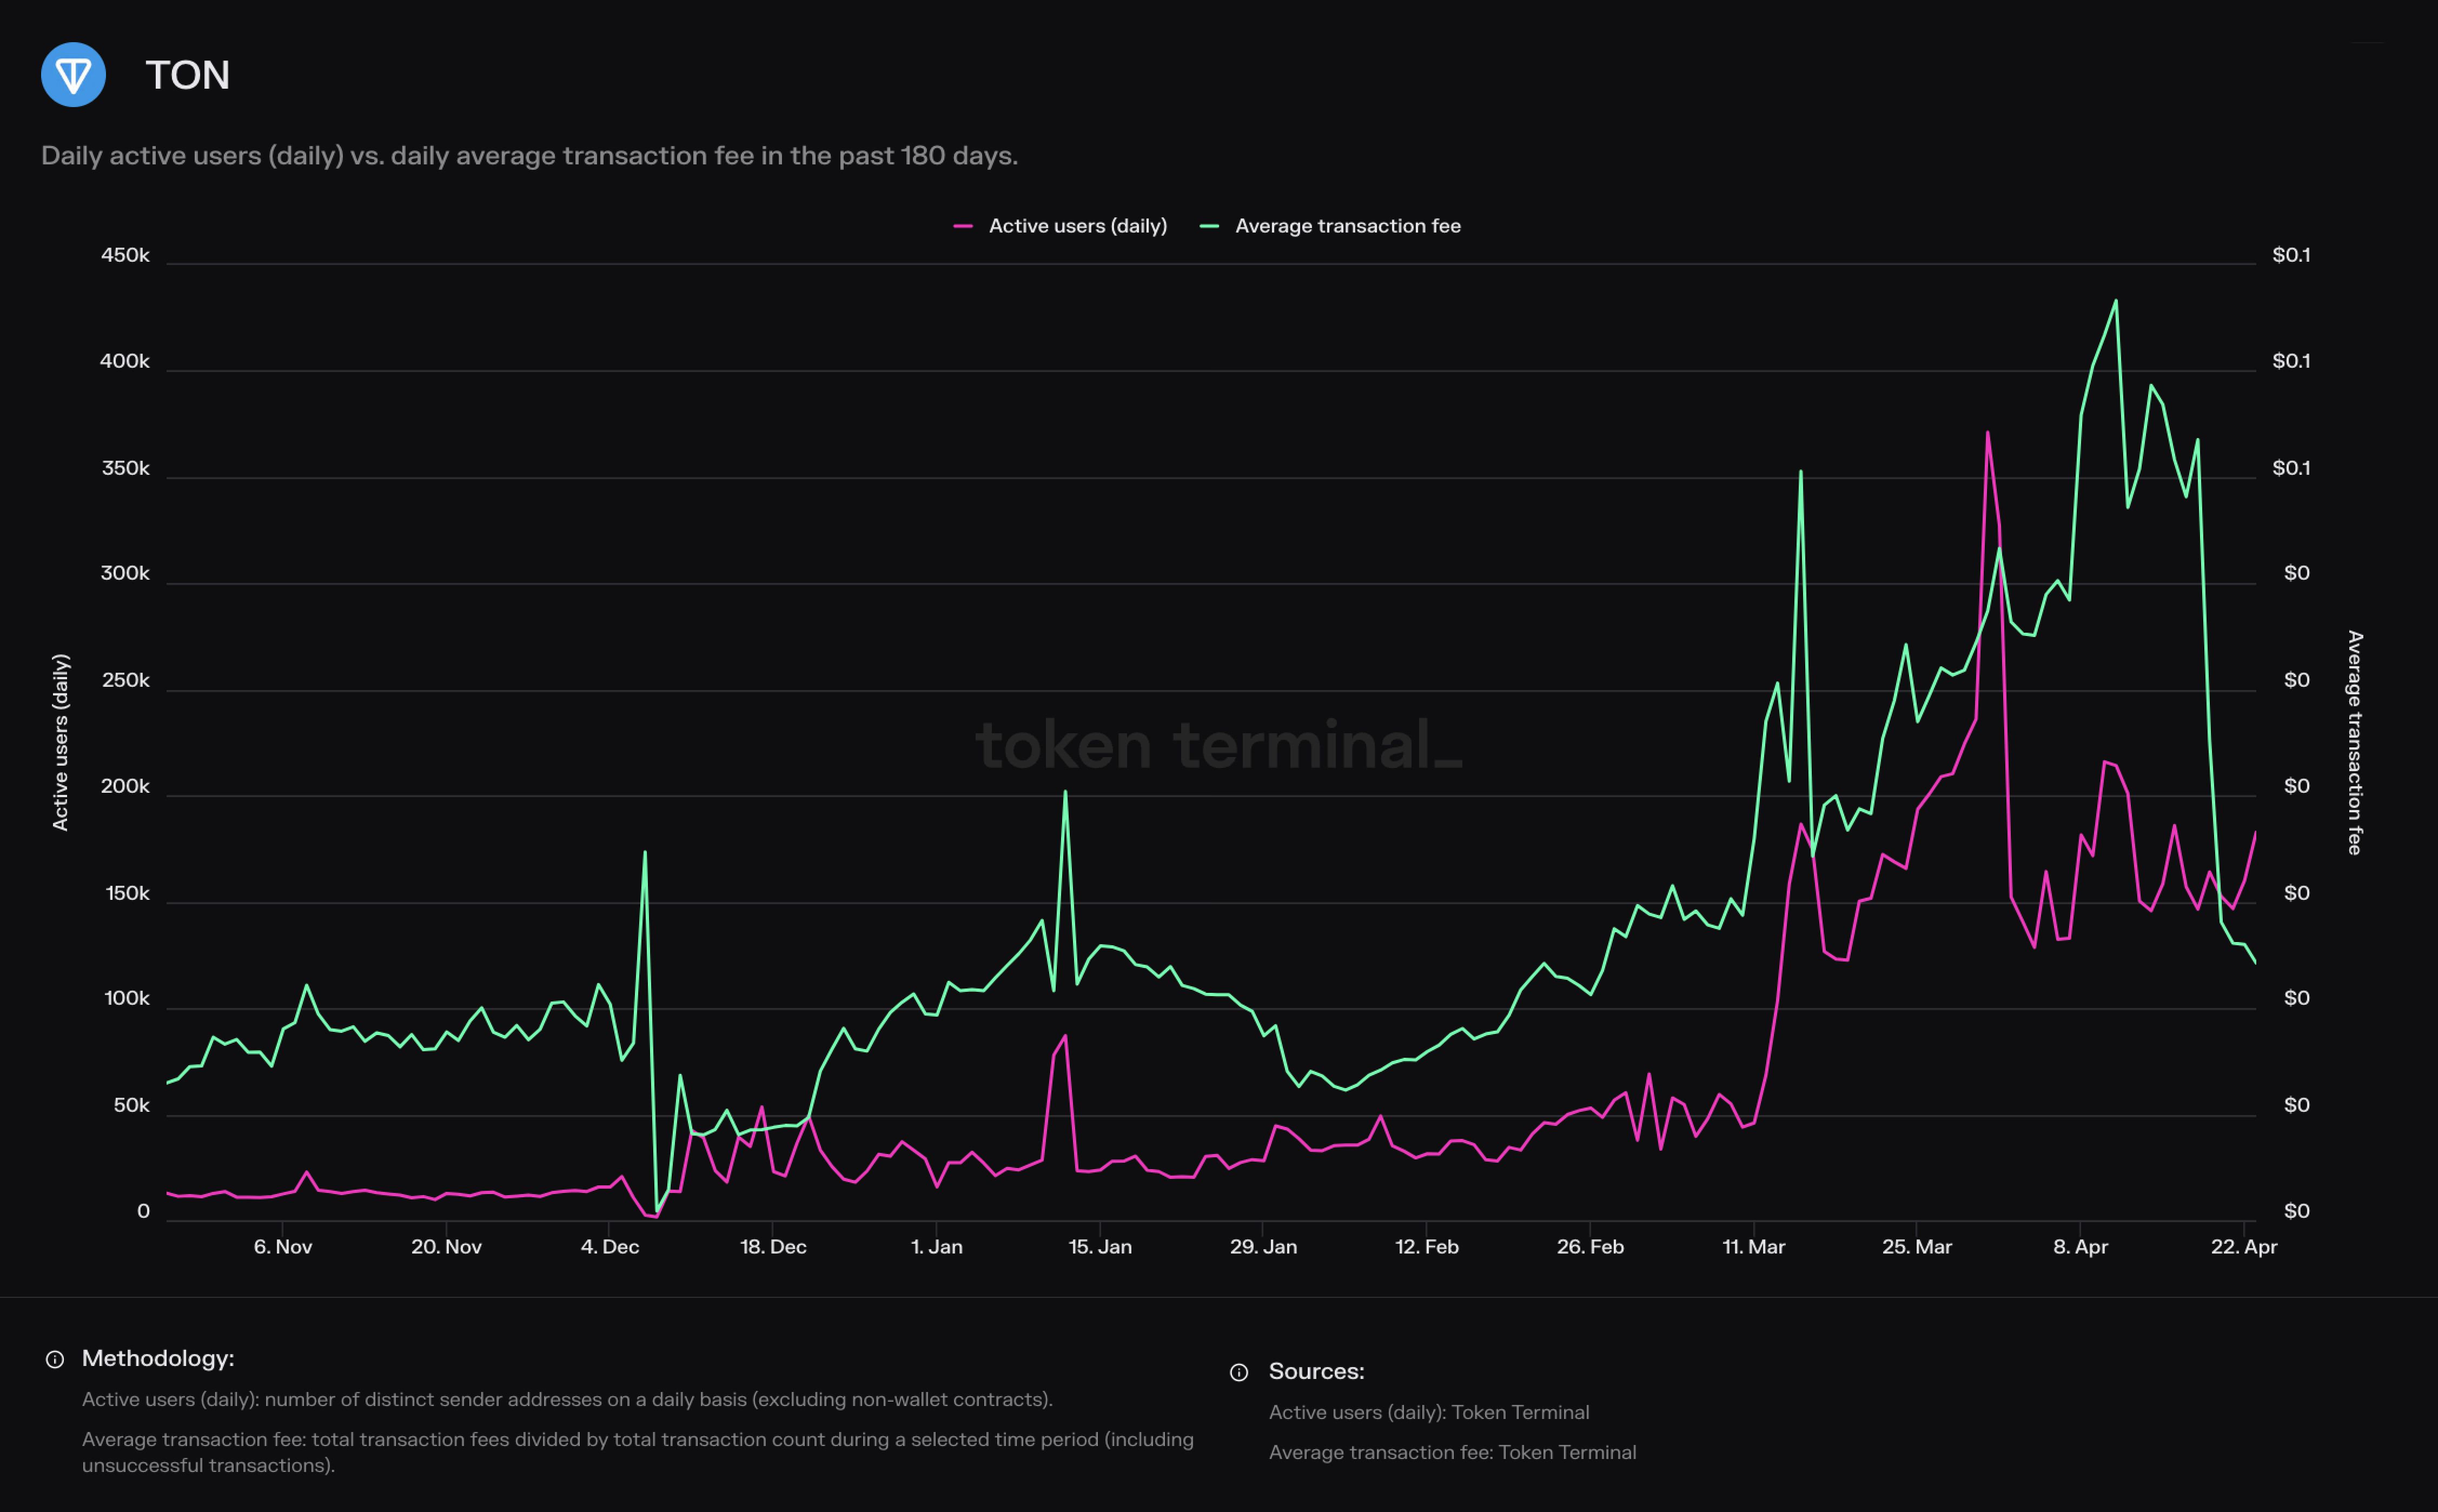Click the chart subtitle about 180 days
This screenshot has width=2438, height=1512.
coord(529,156)
